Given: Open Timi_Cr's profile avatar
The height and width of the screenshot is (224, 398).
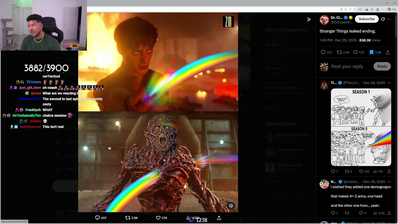Looking at the screenshot, I should point(324,85).
